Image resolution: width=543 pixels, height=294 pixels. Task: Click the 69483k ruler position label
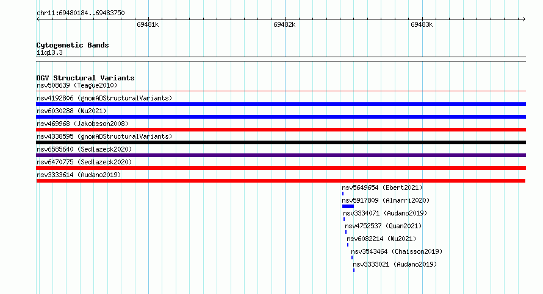tap(422, 24)
